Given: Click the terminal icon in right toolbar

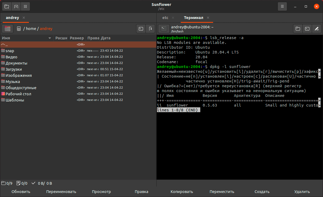Looking at the screenshot, I should pos(307,29).
